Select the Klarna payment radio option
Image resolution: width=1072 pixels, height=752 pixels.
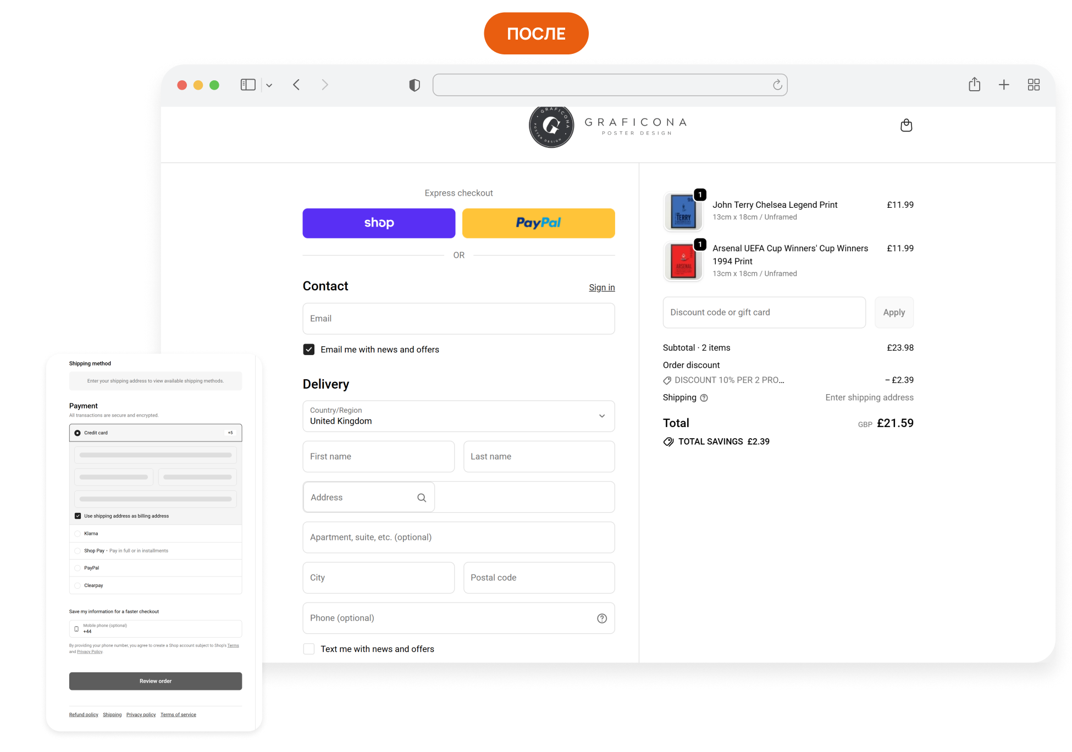78,534
